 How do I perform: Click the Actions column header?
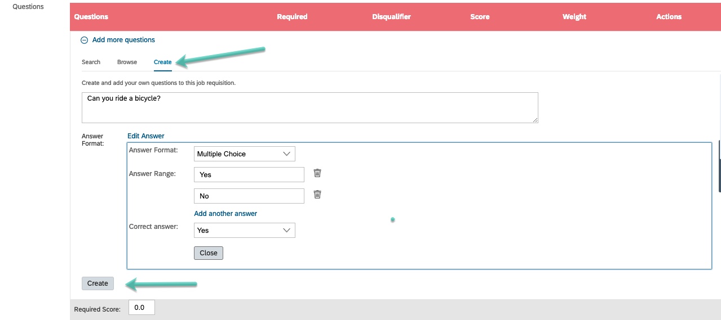[669, 17]
